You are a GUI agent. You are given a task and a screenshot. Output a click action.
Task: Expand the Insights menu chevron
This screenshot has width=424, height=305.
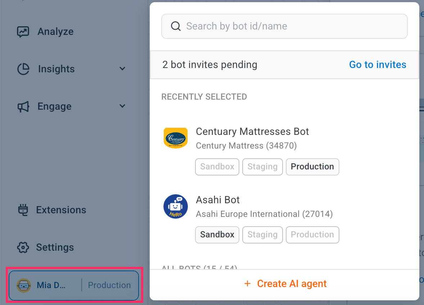[x=122, y=69]
